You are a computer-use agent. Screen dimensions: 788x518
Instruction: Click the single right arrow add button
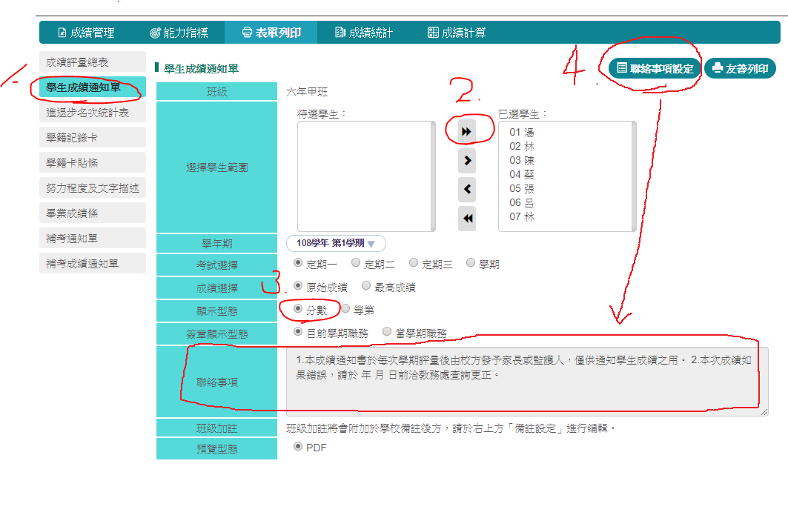(x=467, y=160)
